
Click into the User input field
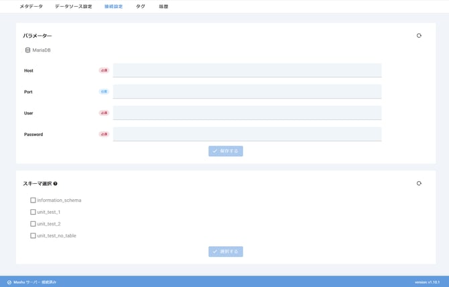point(247,113)
